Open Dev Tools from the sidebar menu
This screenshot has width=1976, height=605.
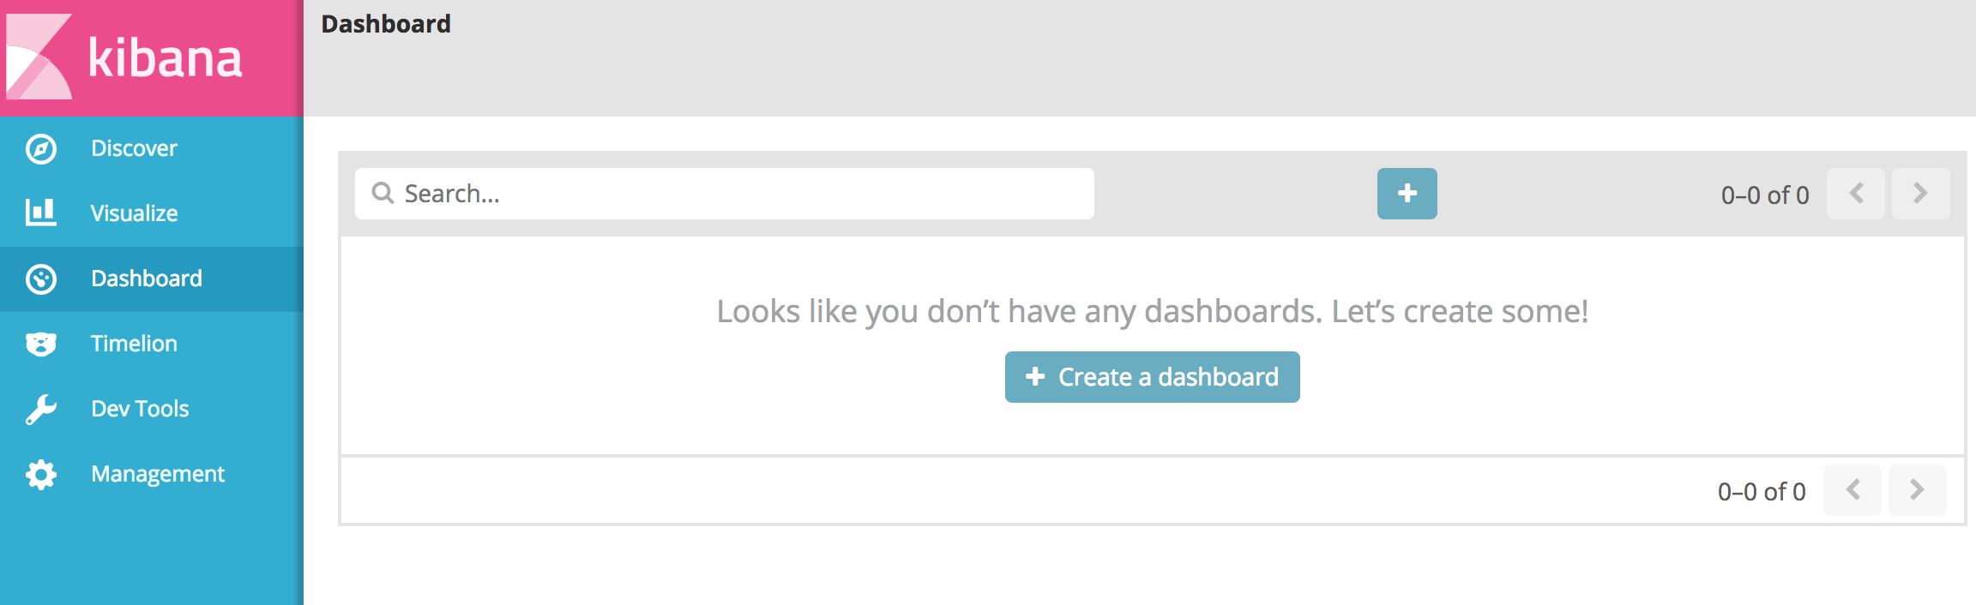(139, 408)
